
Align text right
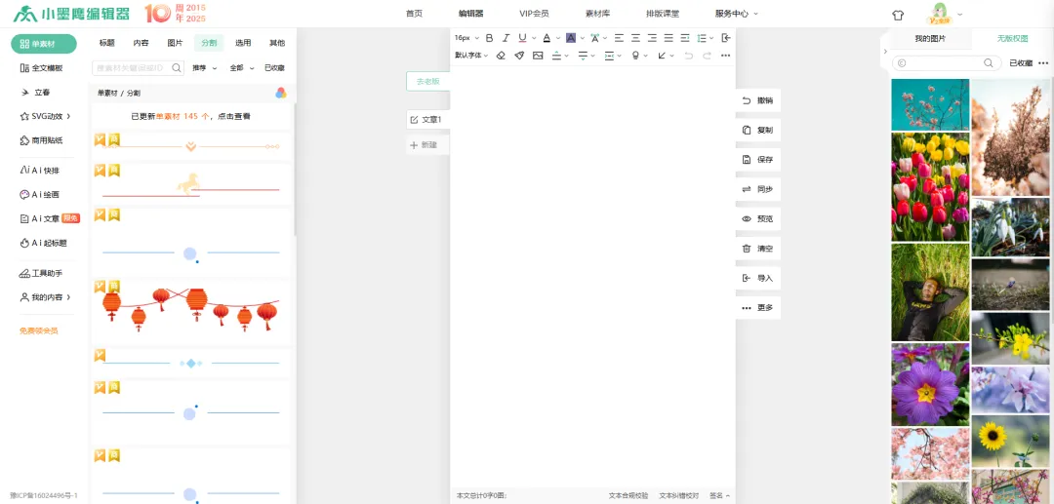pyautogui.click(x=652, y=38)
